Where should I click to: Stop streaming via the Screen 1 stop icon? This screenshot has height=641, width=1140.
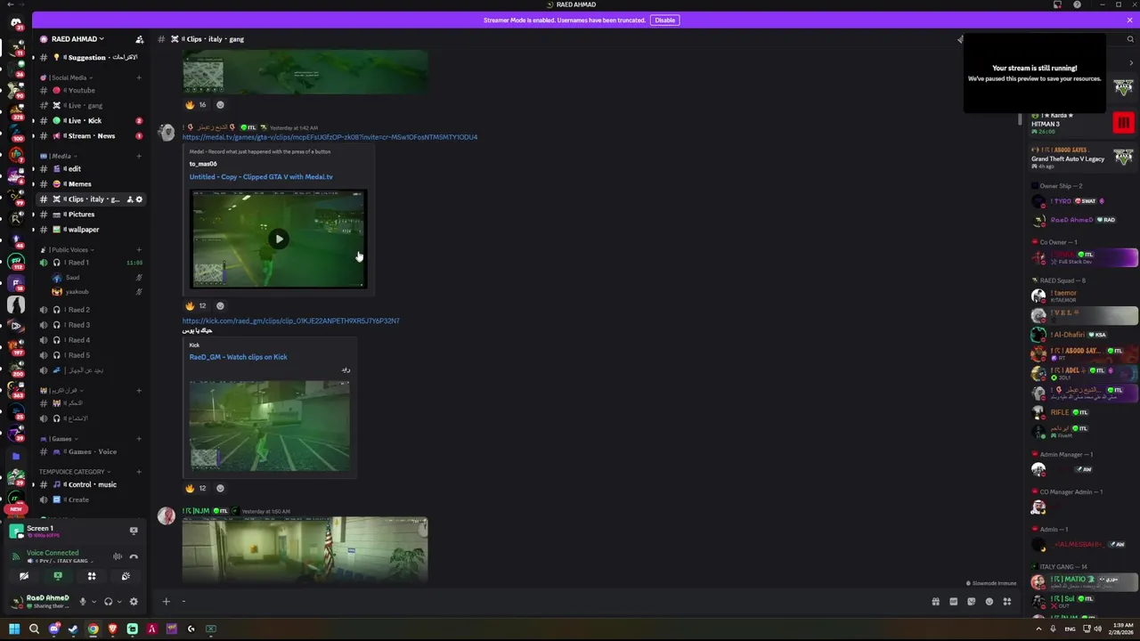[x=134, y=531]
